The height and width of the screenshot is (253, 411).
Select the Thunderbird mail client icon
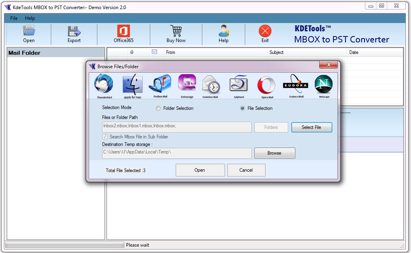103,85
